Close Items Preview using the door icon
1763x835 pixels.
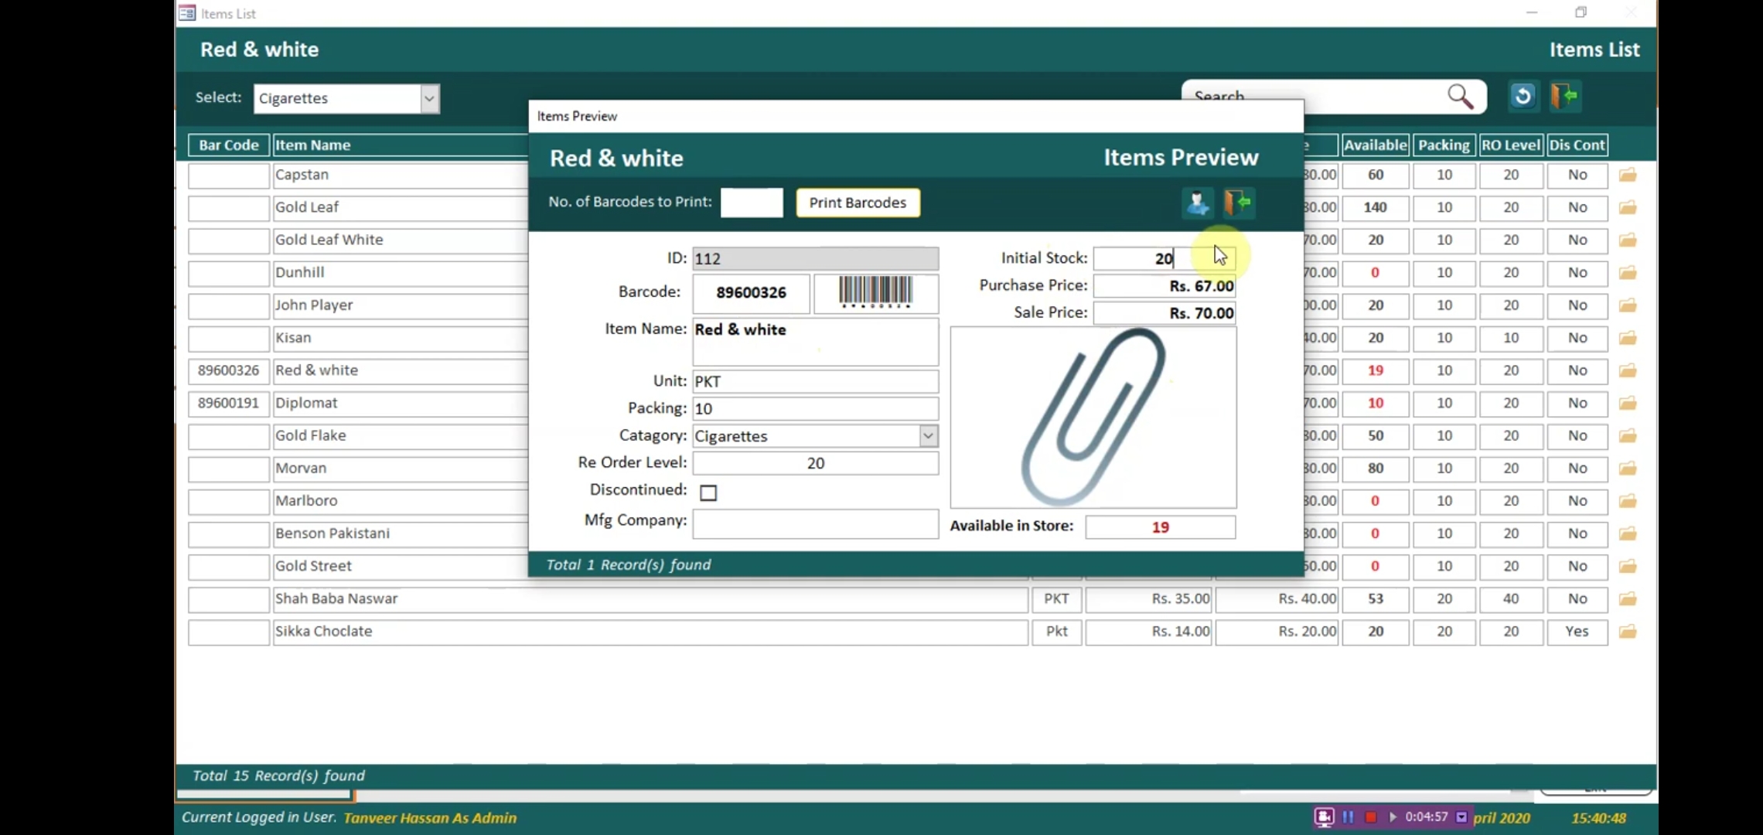point(1239,203)
